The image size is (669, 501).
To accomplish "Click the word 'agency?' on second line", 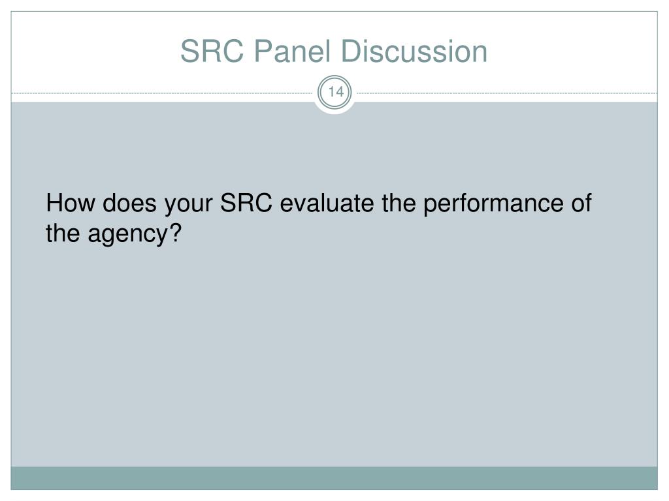I will [135, 235].
